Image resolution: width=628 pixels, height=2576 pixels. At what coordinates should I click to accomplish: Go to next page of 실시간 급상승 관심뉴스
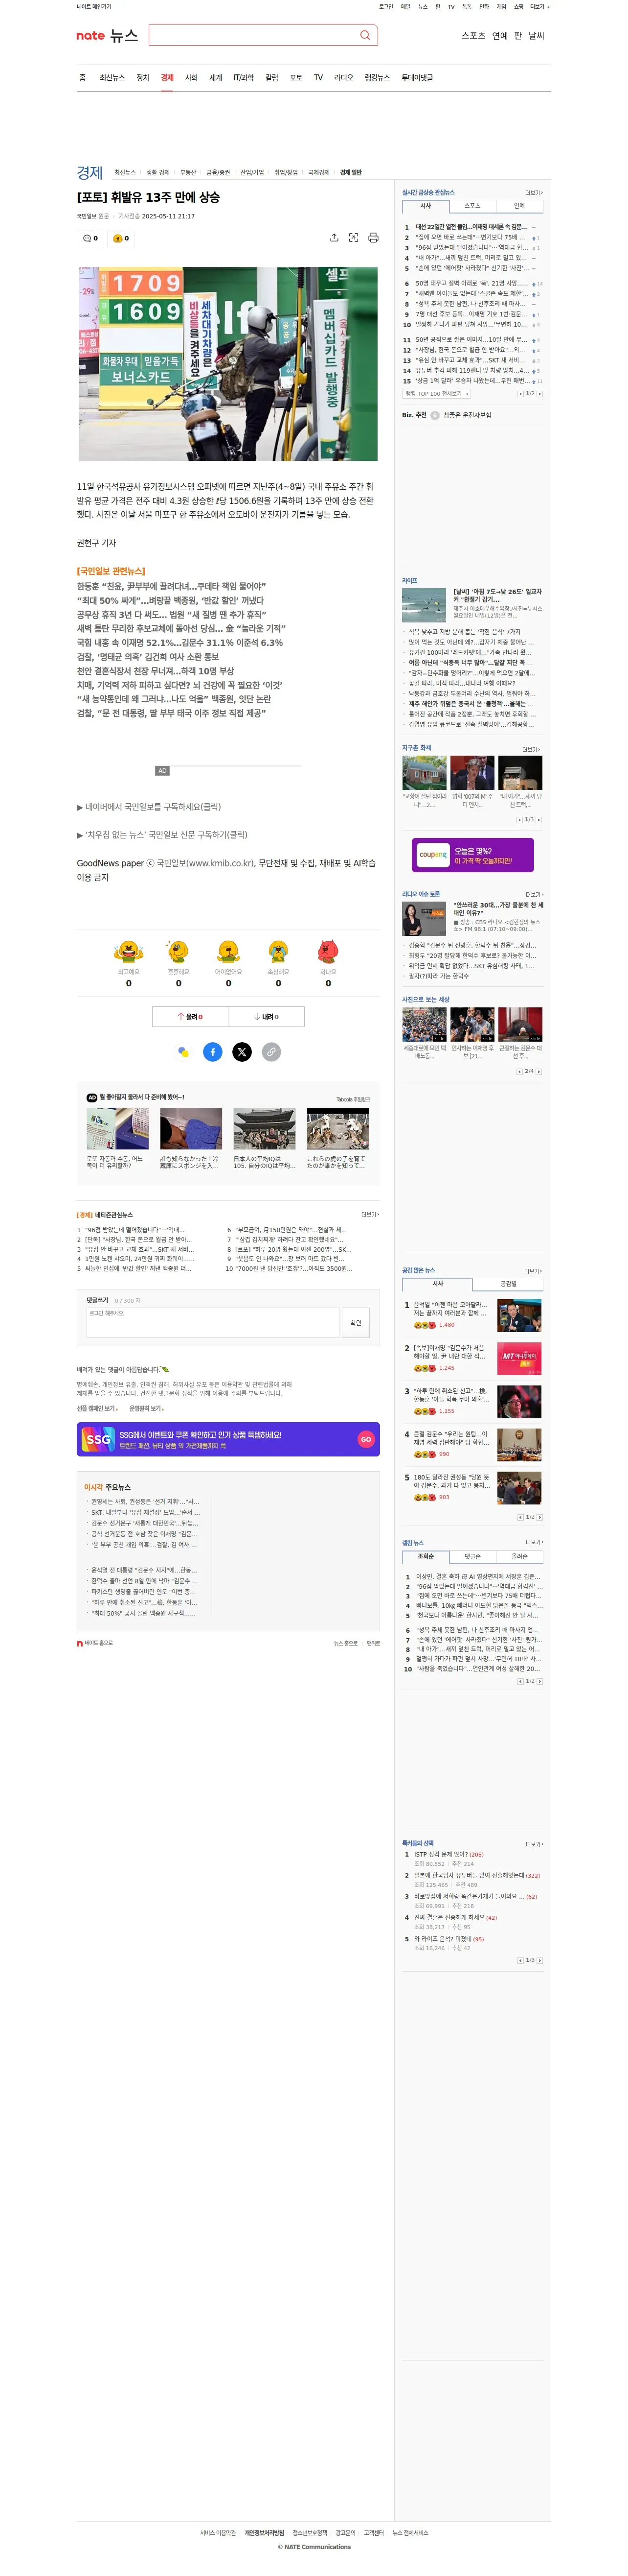tap(540, 394)
